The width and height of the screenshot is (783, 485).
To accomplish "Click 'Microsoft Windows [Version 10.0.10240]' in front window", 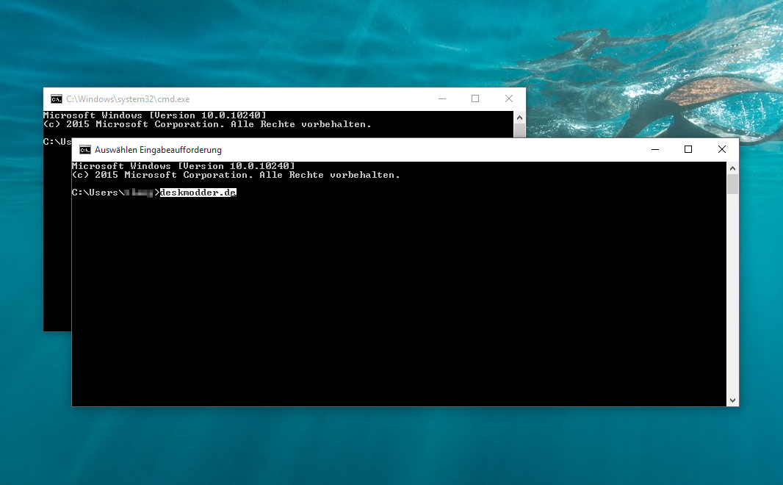I will pyautogui.click(x=184, y=166).
